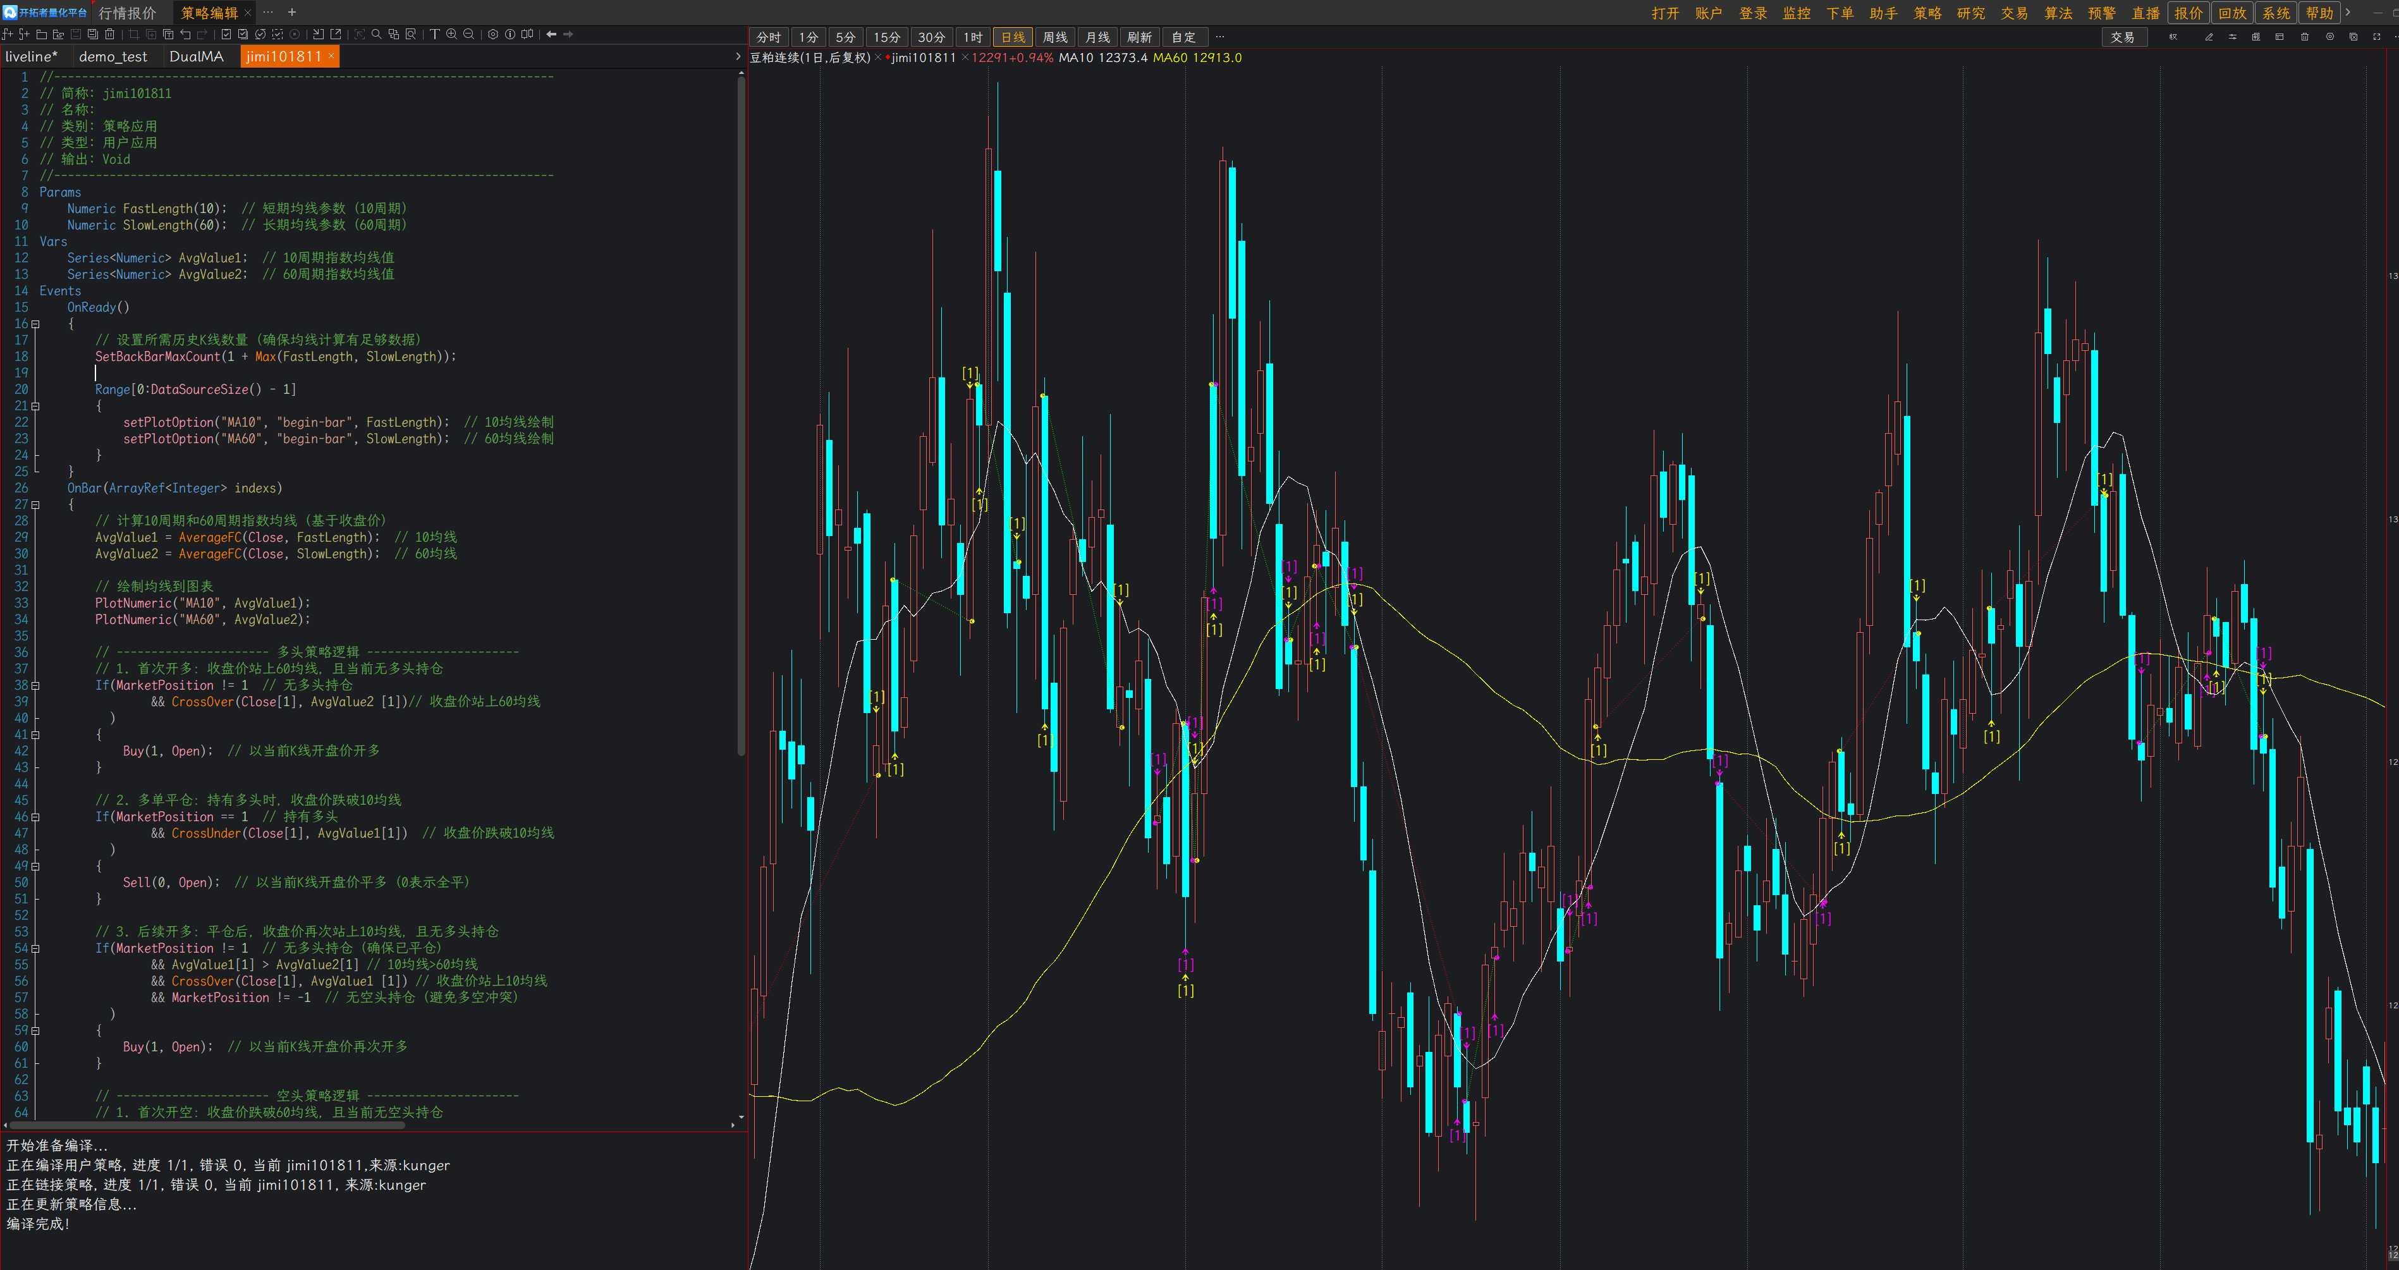This screenshot has width=2399, height=1270.
Task: Click the fullscreen expand icon above chart
Action: click(2377, 37)
